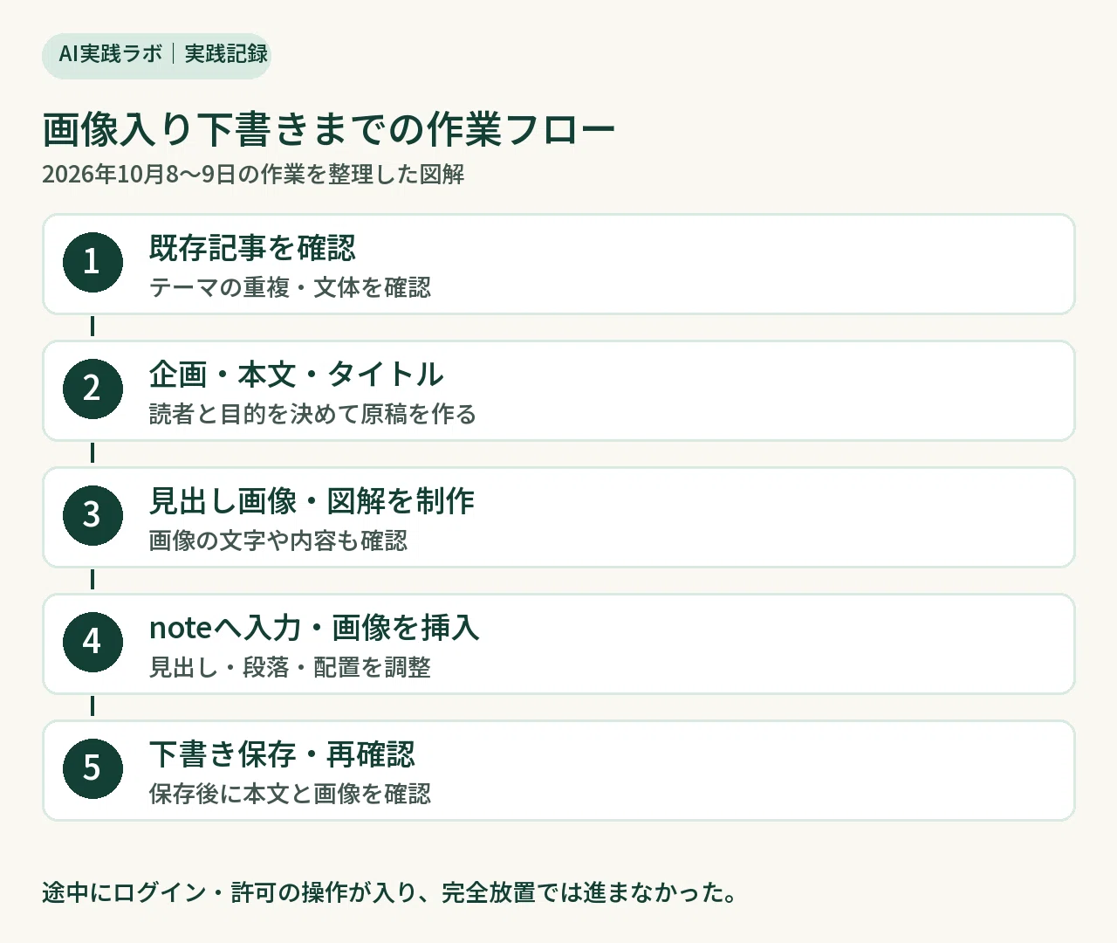This screenshot has width=1117, height=943.
Task: Click the number 2 step circle
Action: [93, 389]
